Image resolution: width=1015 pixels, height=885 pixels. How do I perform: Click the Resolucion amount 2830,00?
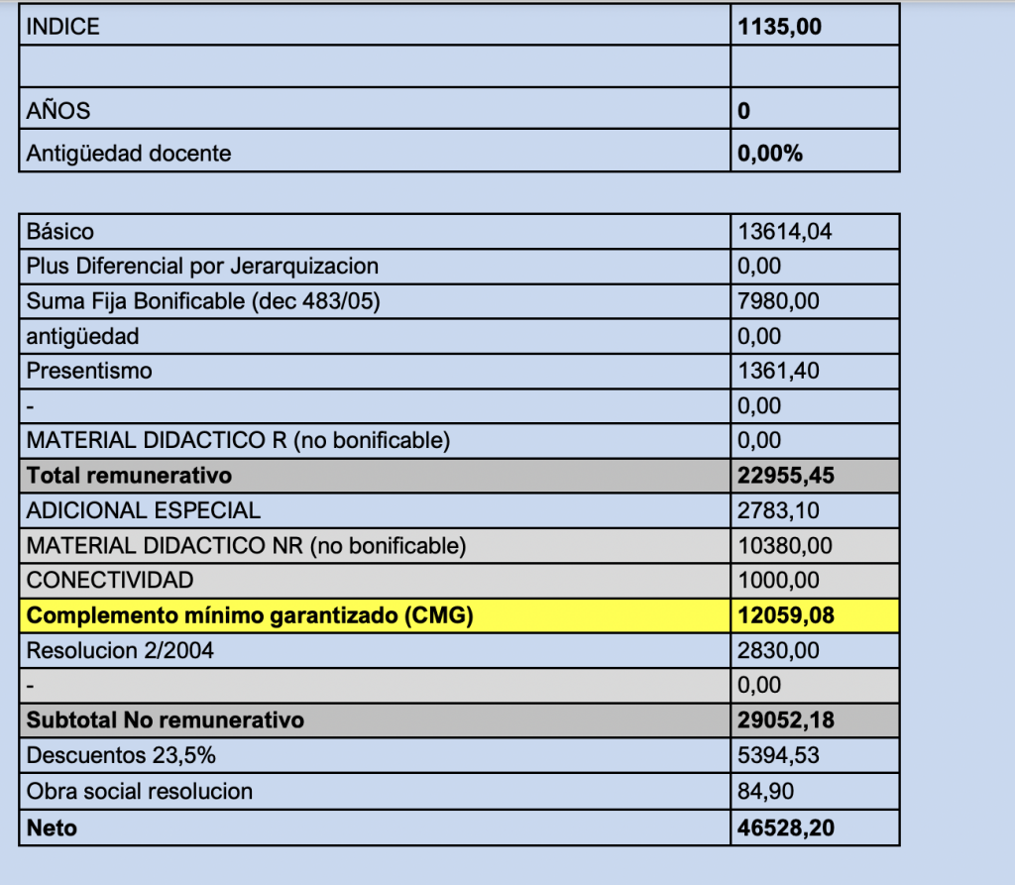click(778, 651)
